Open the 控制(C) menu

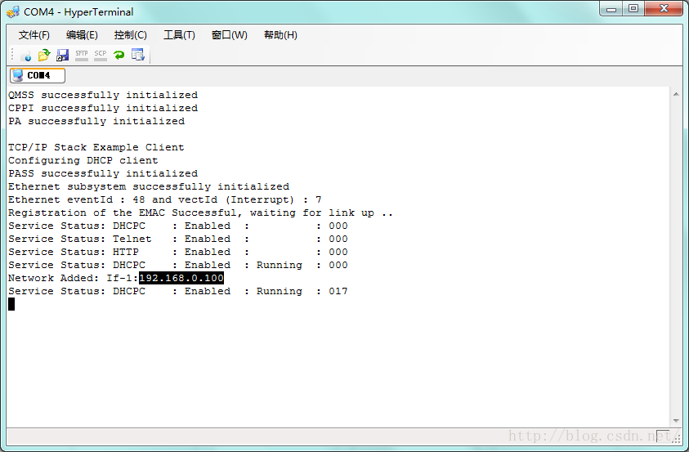coord(130,35)
